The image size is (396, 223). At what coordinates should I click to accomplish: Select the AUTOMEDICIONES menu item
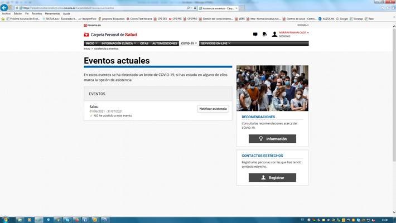[165, 43]
